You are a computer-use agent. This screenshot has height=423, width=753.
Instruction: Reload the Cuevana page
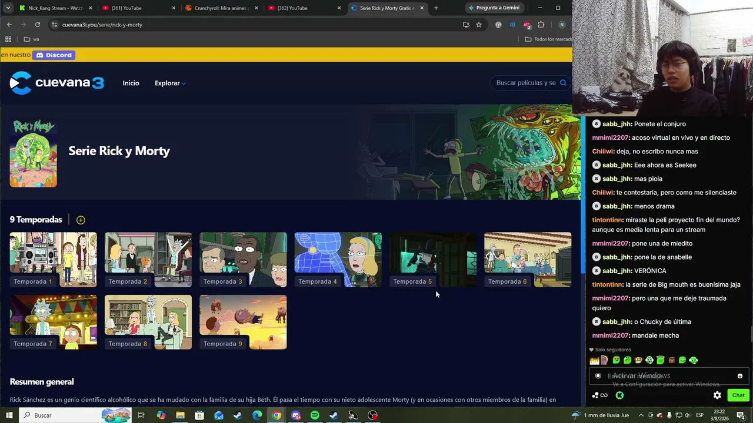[x=38, y=25]
